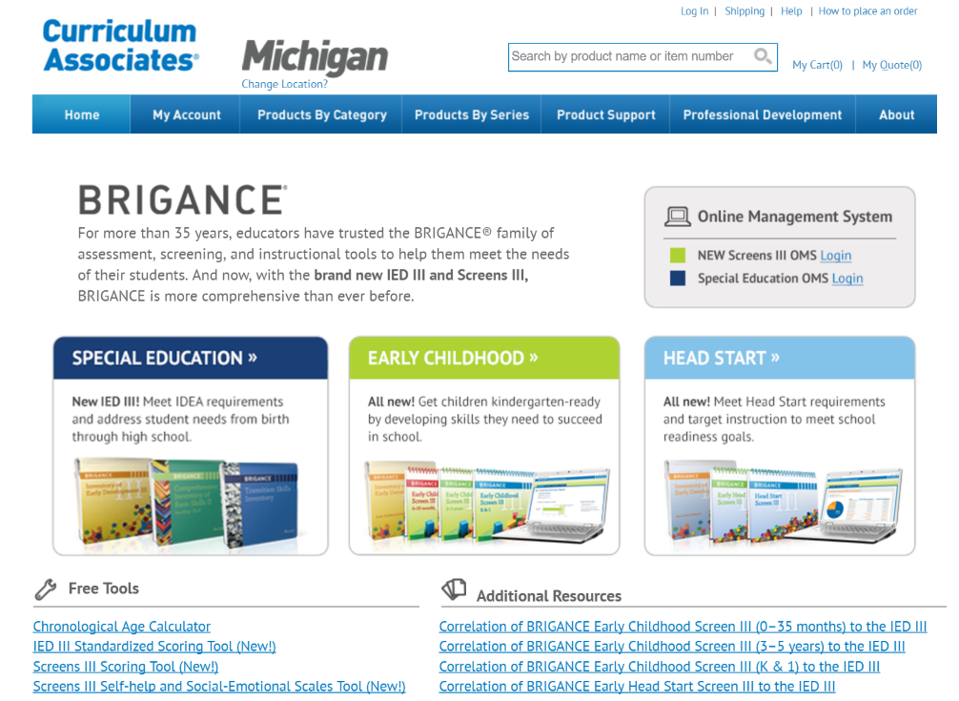Open the Shipping link

pos(745,11)
